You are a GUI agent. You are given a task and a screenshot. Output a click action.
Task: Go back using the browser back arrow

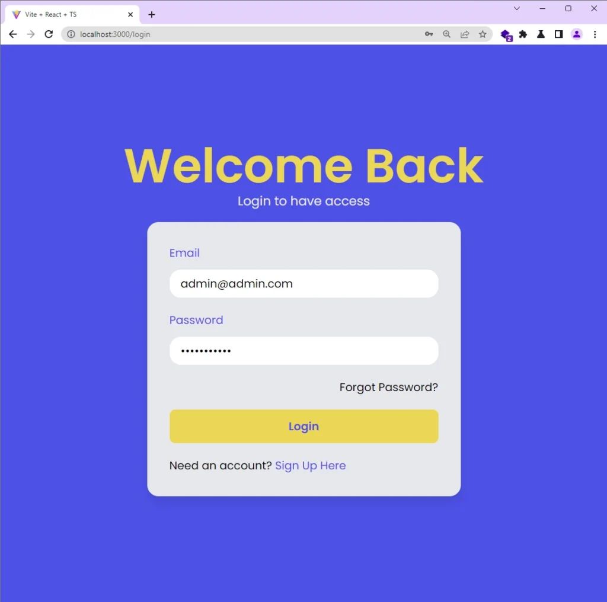point(13,34)
